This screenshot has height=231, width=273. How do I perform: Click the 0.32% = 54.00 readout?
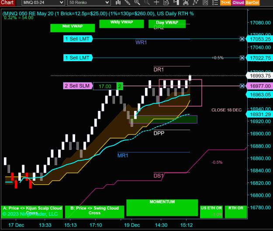pos(18,17)
